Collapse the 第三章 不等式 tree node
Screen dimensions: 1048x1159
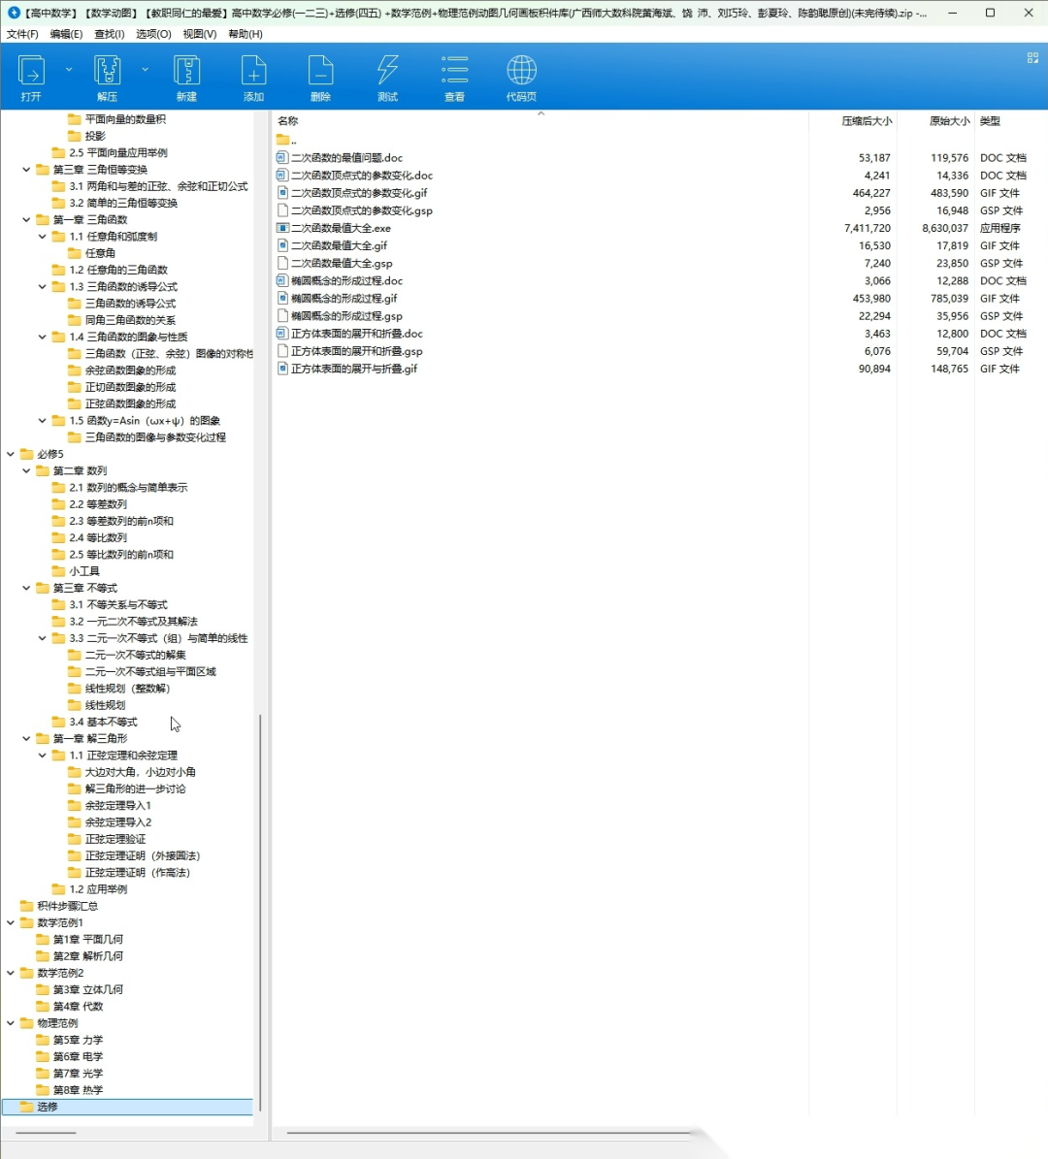(26, 588)
